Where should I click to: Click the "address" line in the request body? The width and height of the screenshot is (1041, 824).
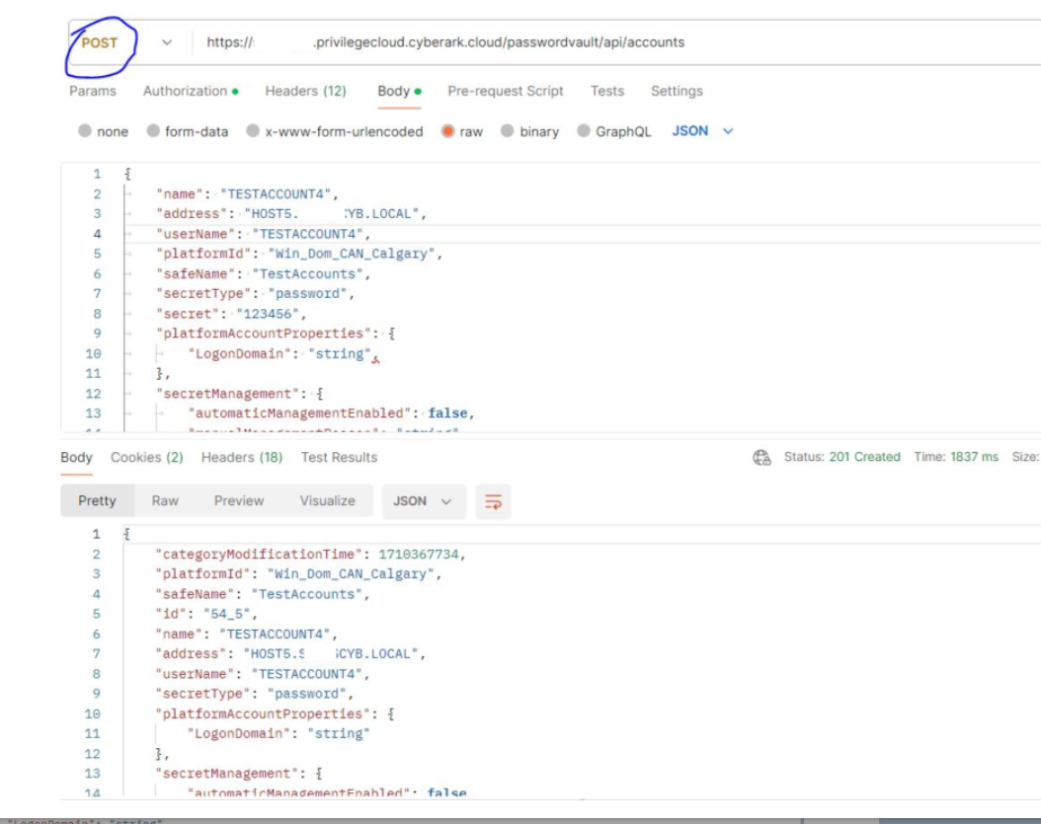[290, 213]
